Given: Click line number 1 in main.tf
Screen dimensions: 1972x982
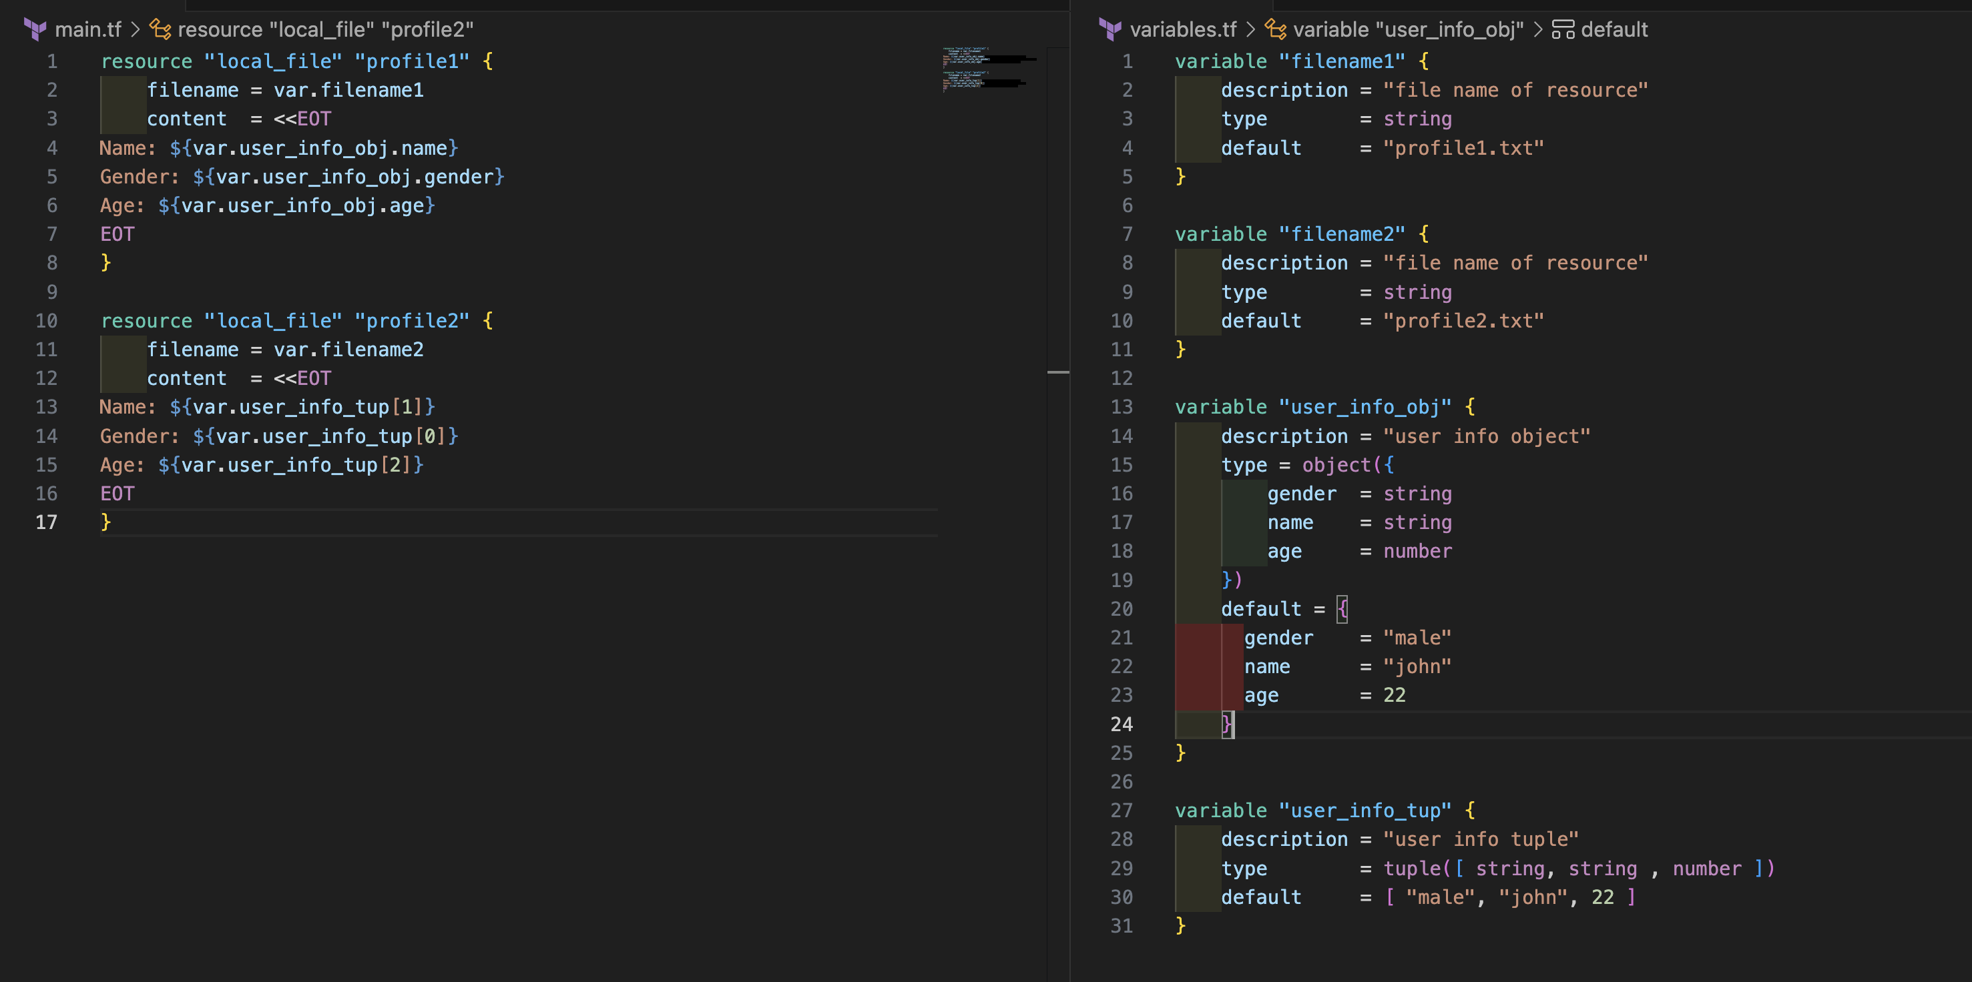Looking at the screenshot, I should [x=52, y=61].
